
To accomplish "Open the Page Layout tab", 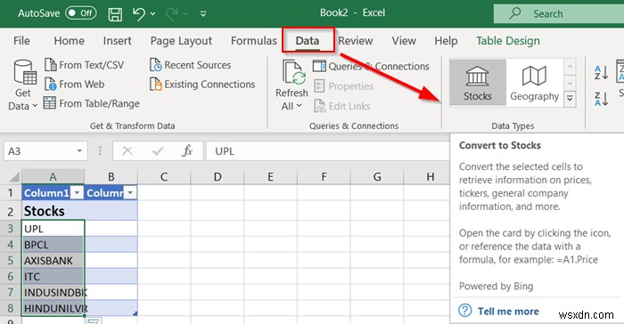I will pyautogui.click(x=181, y=41).
